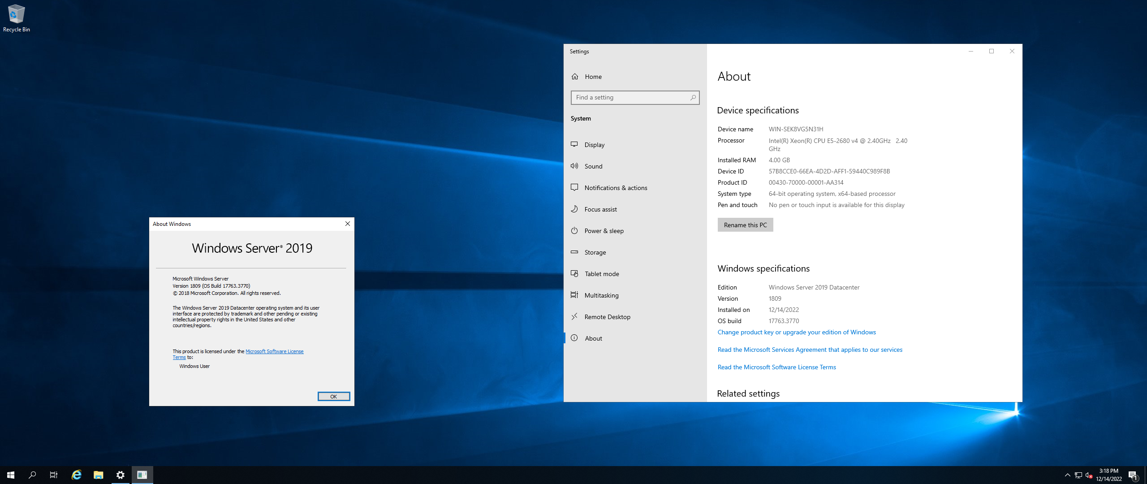Select the Multitasking icon
1147x484 pixels.
click(574, 295)
